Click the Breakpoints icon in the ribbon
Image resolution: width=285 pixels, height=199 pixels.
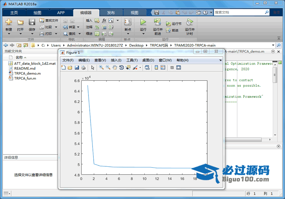128,25
